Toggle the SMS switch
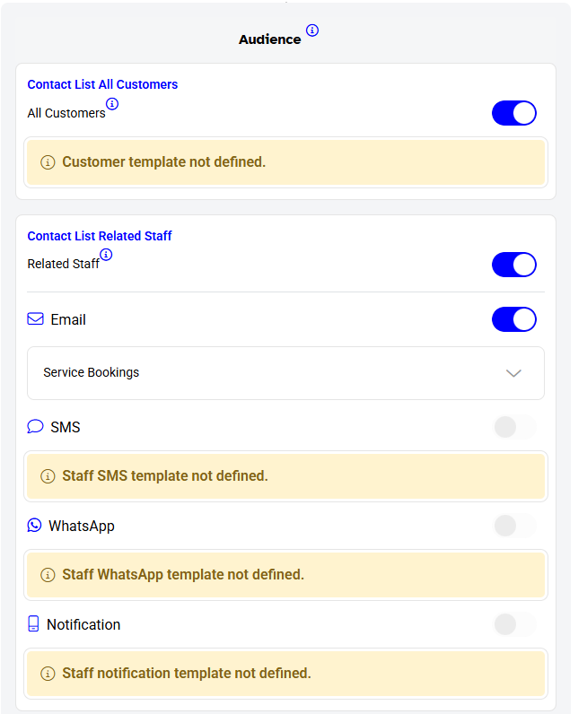 pyautogui.click(x=515, y=427)
